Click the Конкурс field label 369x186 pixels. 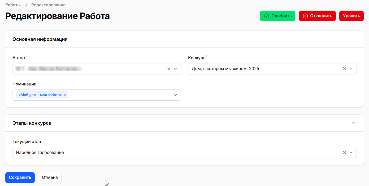(x=197, y=58)
